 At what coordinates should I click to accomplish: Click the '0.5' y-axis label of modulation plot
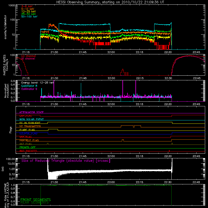click(x=13, y=81)
